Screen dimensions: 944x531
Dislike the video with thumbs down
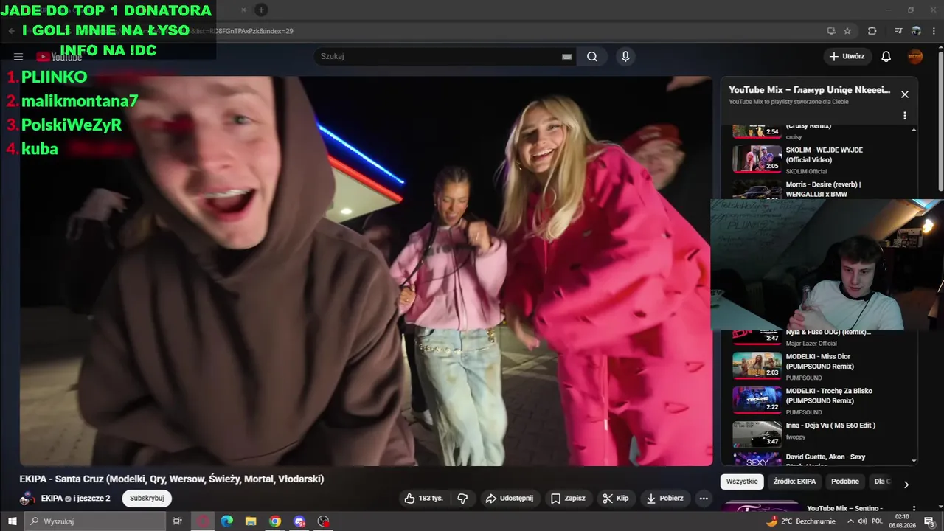(462, 499)
